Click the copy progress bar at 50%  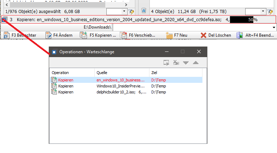click(244, 20)
